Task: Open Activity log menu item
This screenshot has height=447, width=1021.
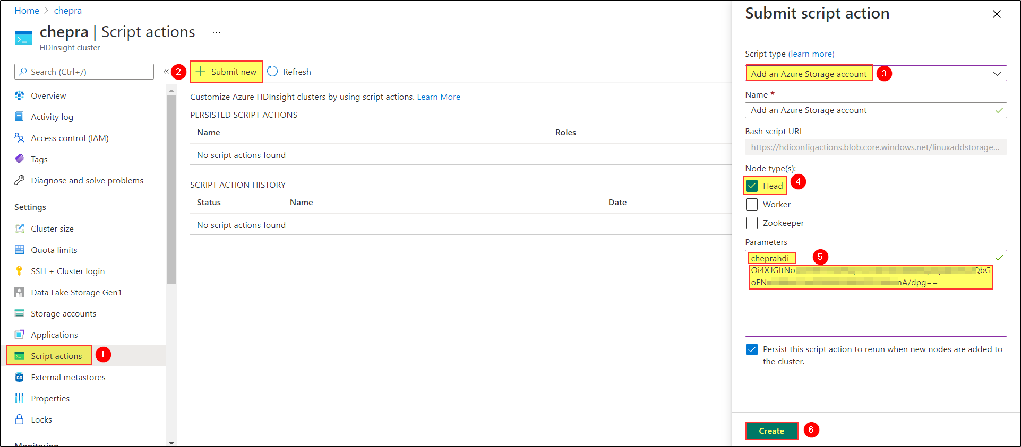Action: [52, 117]
